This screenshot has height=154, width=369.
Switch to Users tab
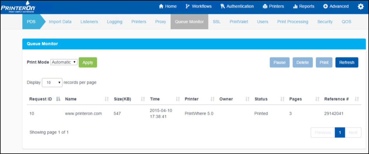pyautogui.click(x=263, y=22)
